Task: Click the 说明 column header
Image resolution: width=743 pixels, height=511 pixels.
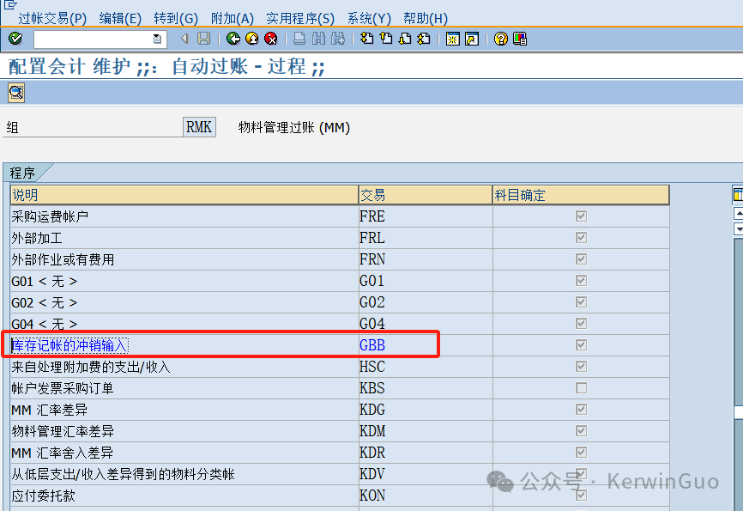Action: click(184, 195)
